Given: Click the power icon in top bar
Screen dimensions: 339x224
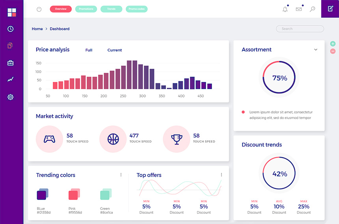Looking at the screenshot, I should coord(39,9).
